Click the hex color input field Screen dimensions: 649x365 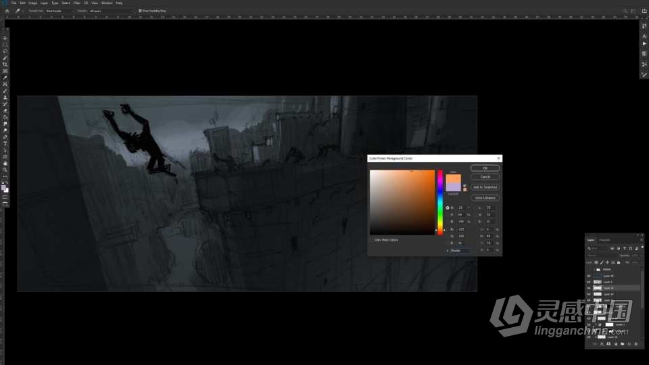460,251
